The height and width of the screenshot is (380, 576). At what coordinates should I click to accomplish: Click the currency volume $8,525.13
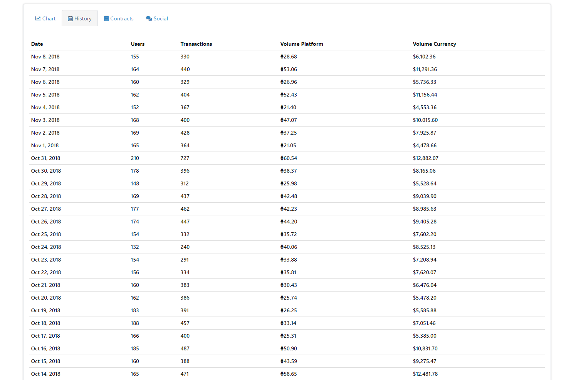pyautogui.click(x=424, y=247)
